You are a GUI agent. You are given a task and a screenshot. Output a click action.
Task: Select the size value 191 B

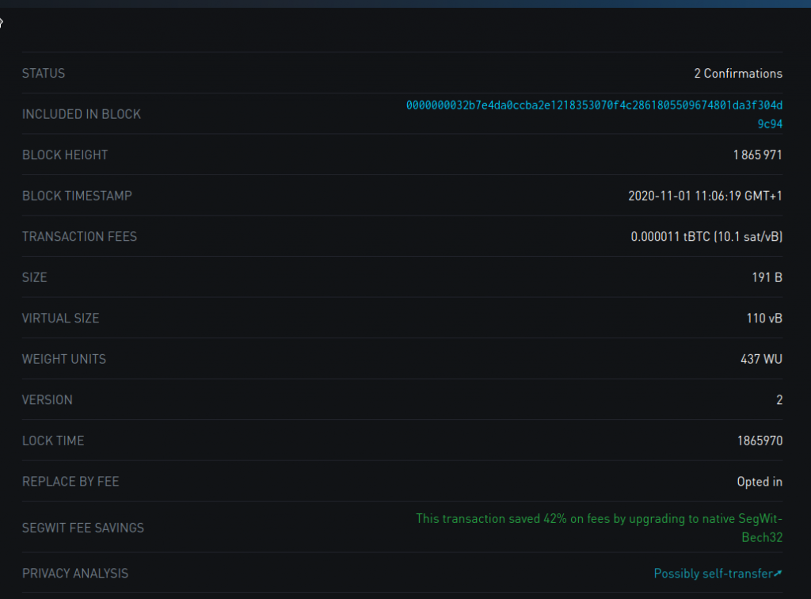pyautogui.click(x=767, y=278)
